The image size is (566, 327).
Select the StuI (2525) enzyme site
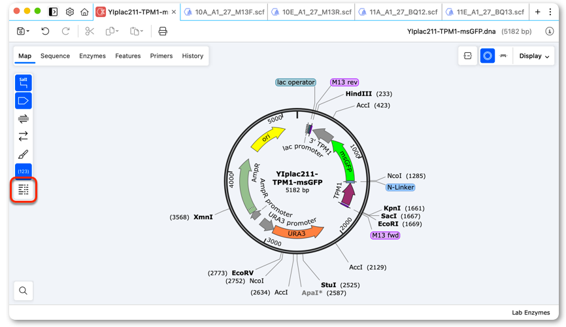pos(340,285)
